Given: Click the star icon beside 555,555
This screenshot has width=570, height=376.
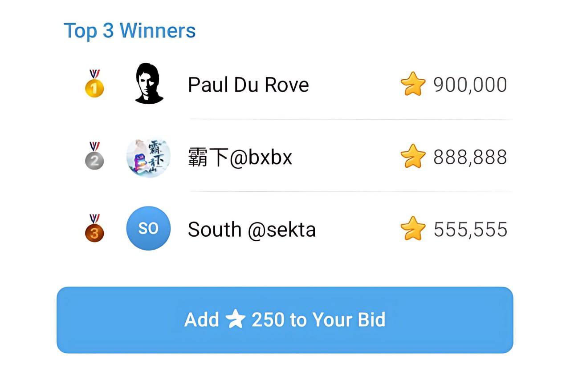Looking at the screenshot, I should click(x=413, y=229).
